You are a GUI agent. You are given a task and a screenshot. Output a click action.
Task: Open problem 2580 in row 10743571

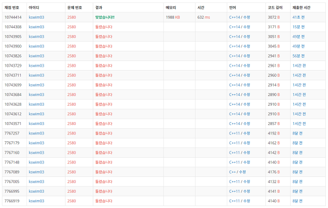[72, 124]
